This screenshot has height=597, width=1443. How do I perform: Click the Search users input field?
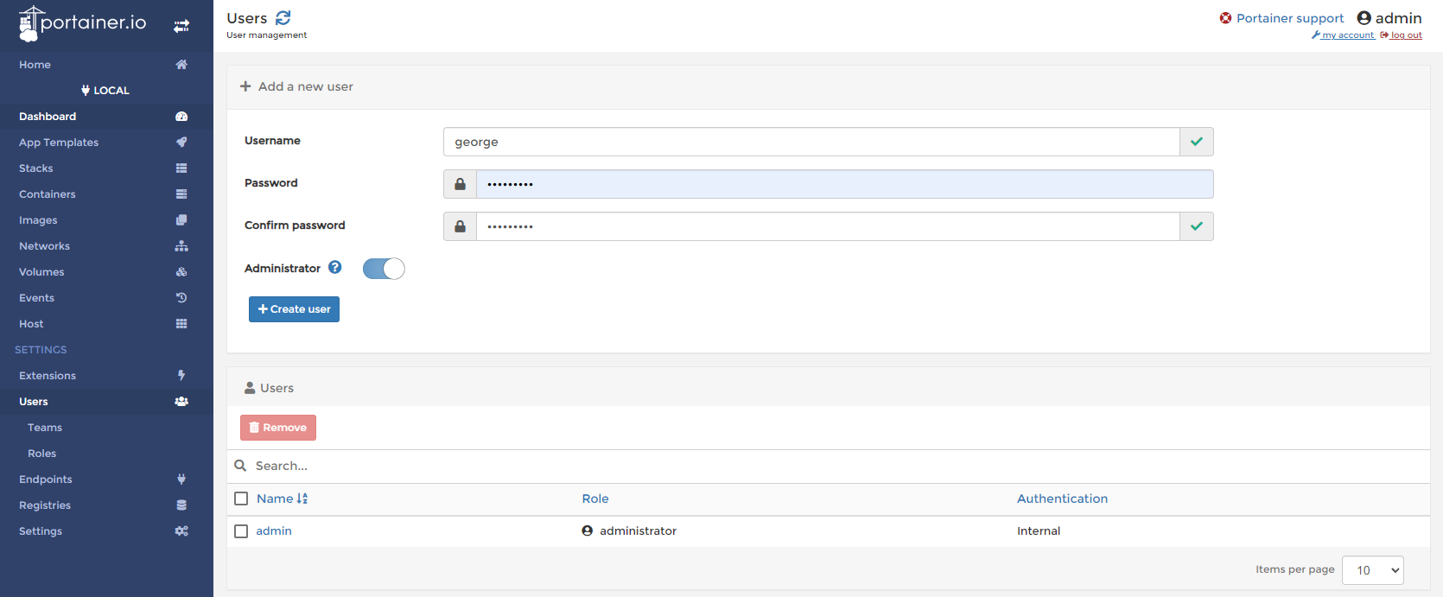tap(838, 466)
